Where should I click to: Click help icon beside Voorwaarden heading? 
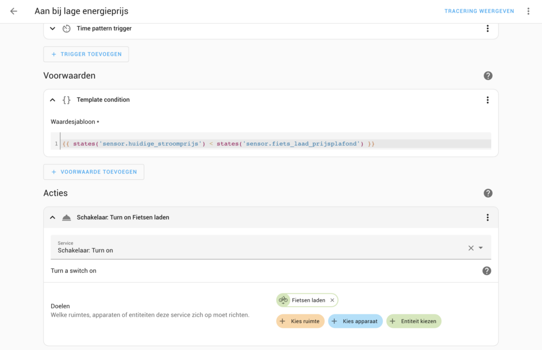[488, 76]
